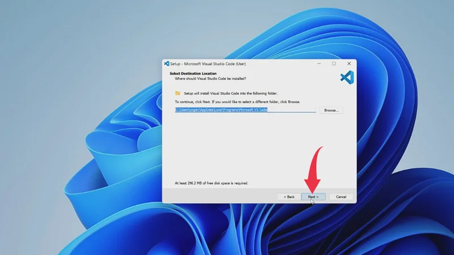454x255 pixels.
Task: Click the 'To continue, click Next' instruction text
Action: (x=237, y=101)
